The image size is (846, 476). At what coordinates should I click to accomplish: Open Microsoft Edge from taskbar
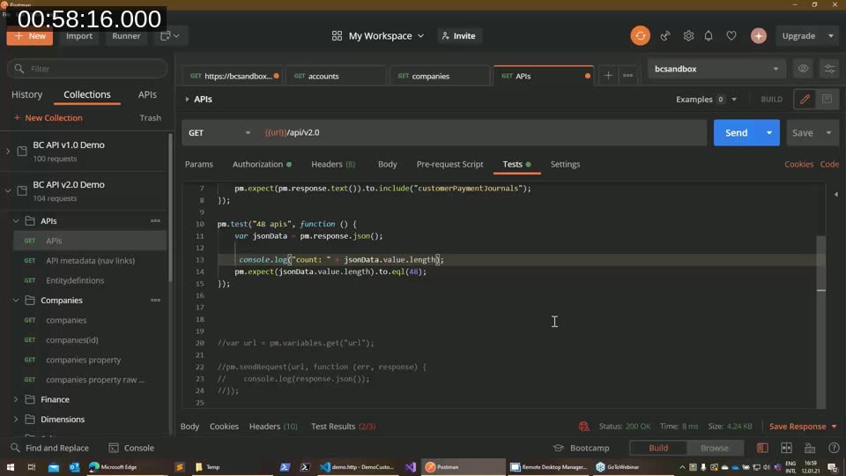[x=113, y=467]
